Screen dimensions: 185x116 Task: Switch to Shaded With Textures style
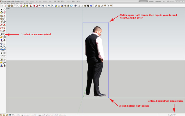(88, 6)
